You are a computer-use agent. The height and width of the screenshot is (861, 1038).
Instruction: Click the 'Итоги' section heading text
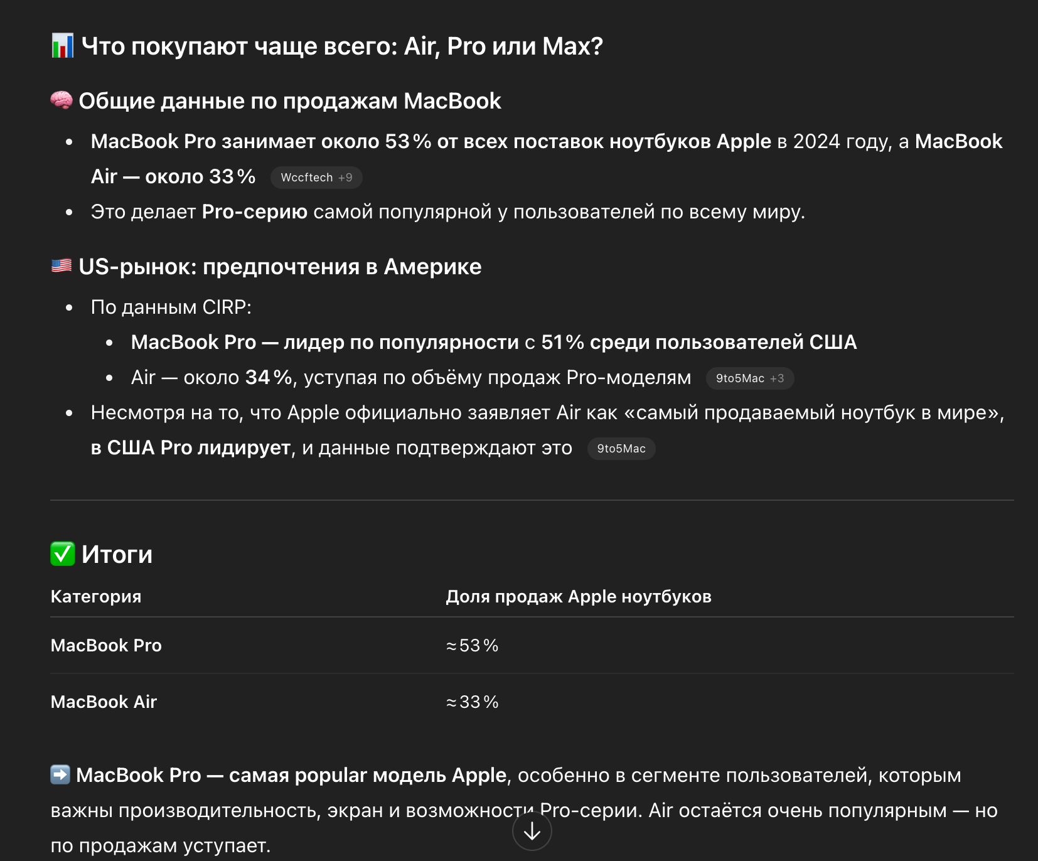tap(117, 554)
